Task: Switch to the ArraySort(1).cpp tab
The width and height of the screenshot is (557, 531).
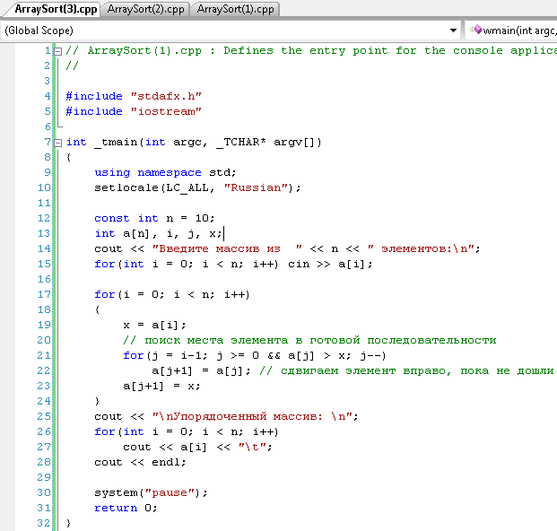Action: coord(235,9)
